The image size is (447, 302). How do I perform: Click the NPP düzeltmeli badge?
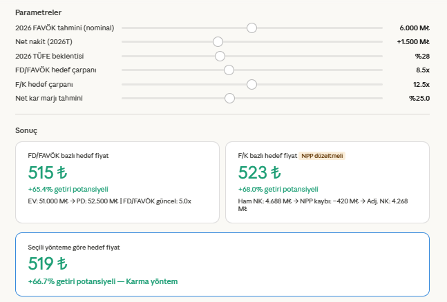(322, 156)
